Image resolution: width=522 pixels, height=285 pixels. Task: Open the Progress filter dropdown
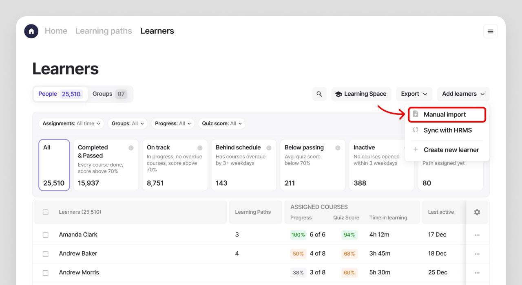[x=173, y=123]
